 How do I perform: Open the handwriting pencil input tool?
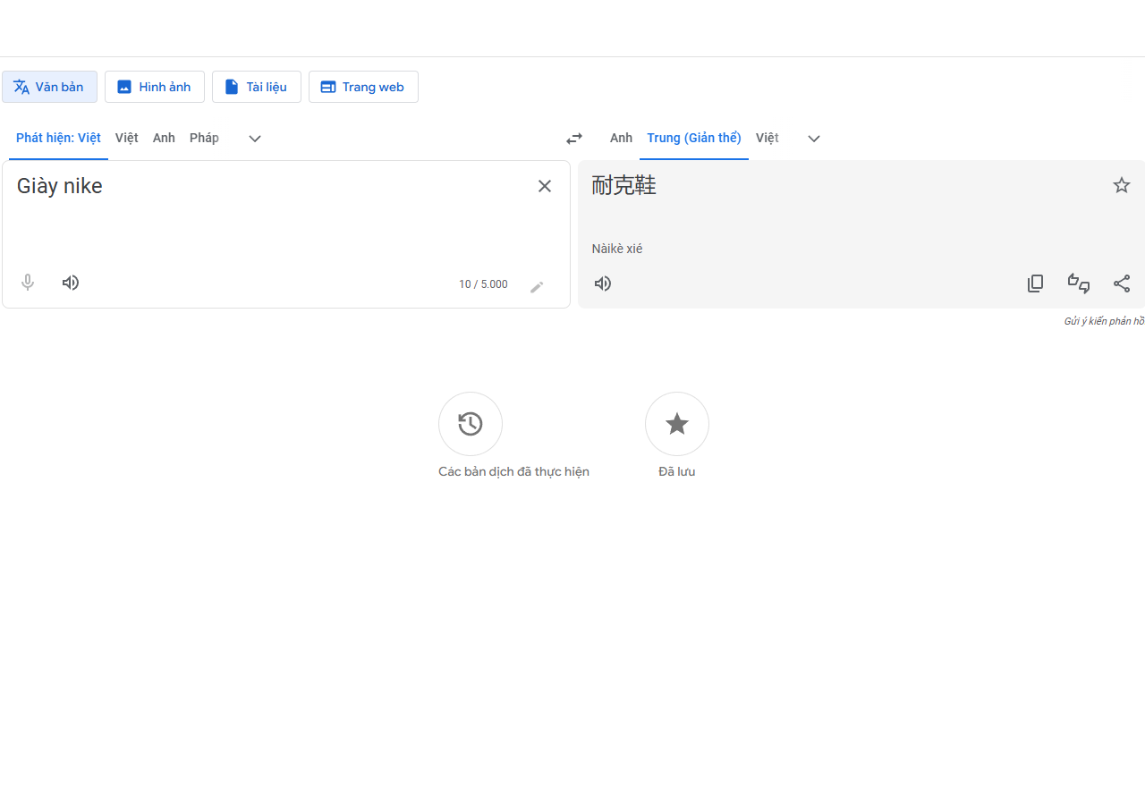point(537,287)
